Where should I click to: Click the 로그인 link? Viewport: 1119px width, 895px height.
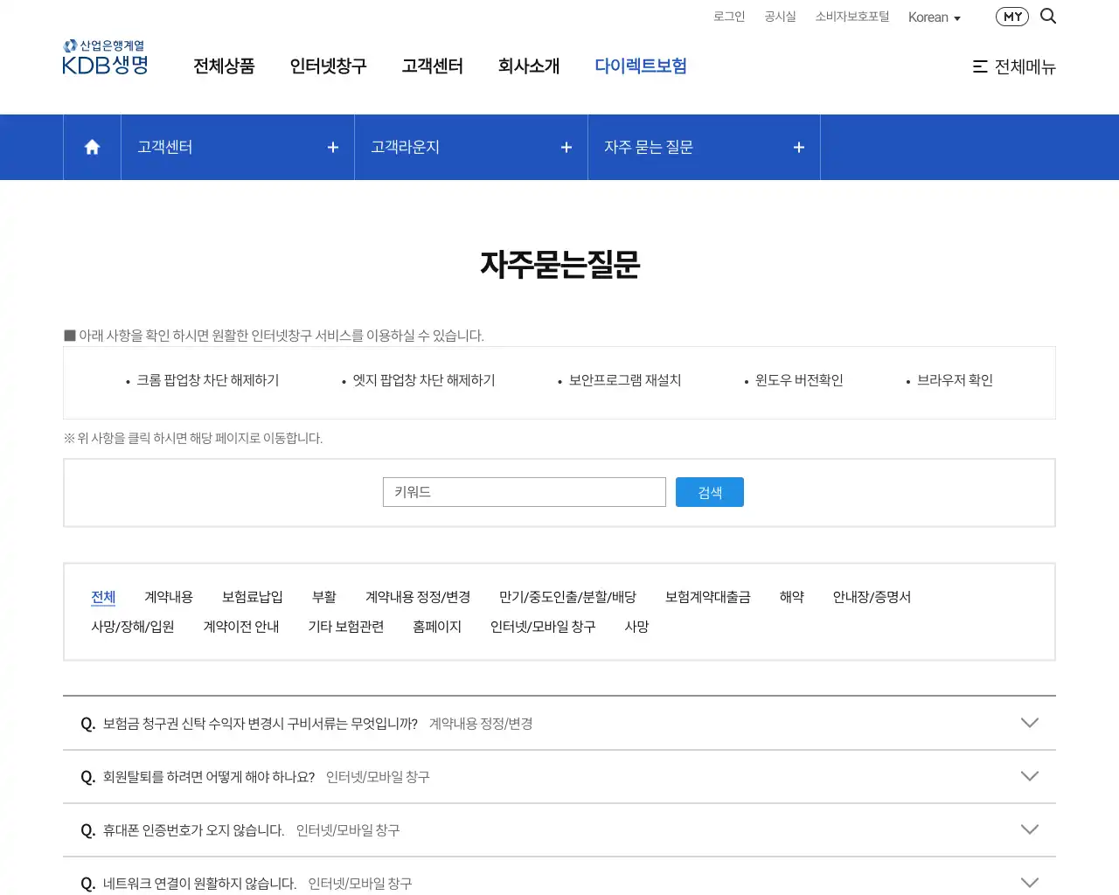point(729,16)
